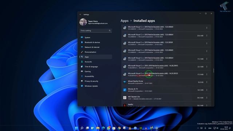The image size is (233, 131).
Task: Open options for Visual C++ 2013 x64 12.0.40660
Action: 207,28
